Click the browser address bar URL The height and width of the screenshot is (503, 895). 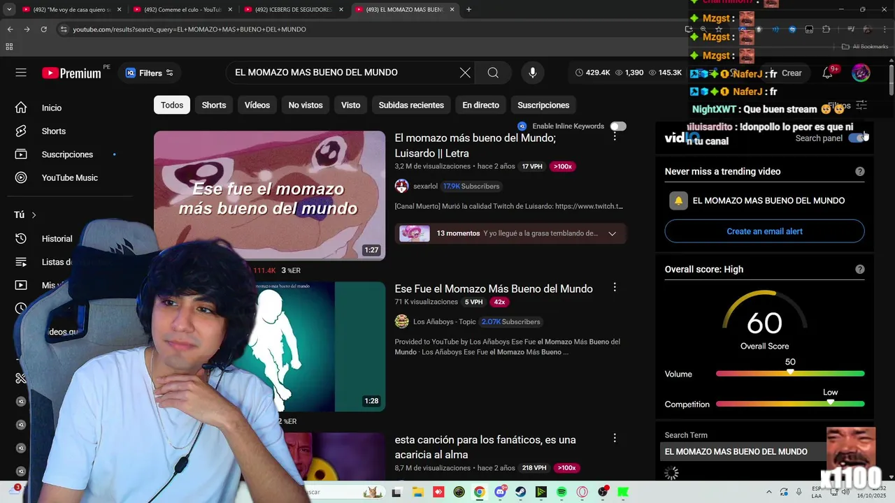click(x=189, y=29)
